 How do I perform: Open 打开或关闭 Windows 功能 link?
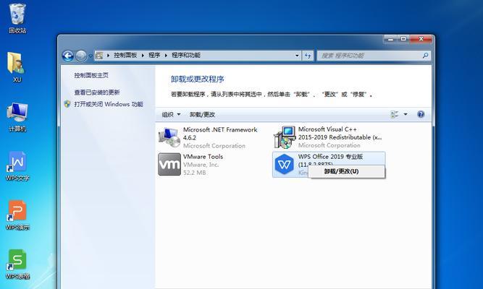point(109,104)
